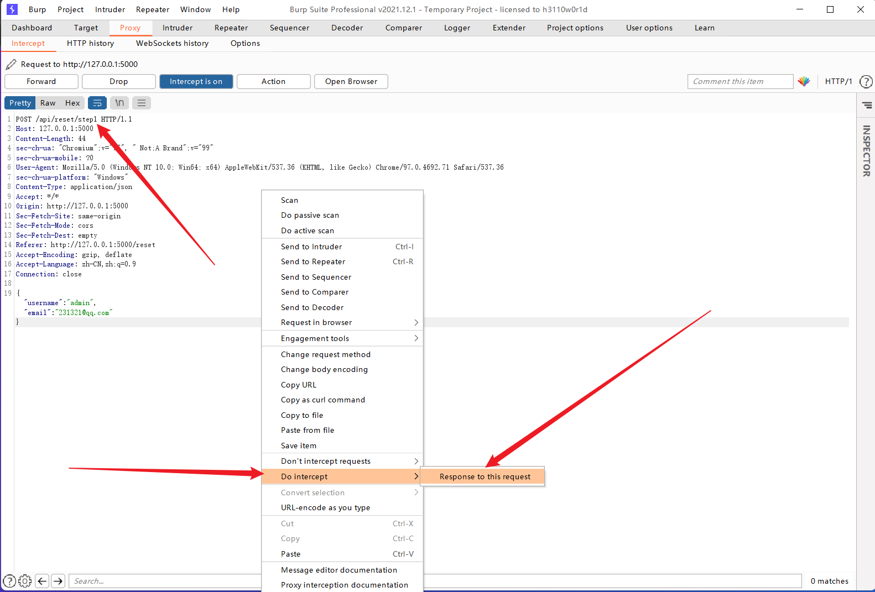Click the help question mark near HTTP/1
875x592 pixels.
(866, 82)
